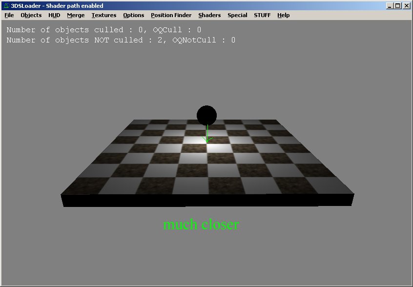Click the 'Number of objects culled' text line
This screenshot has width=413, height=287.
[x=104, y=30]
